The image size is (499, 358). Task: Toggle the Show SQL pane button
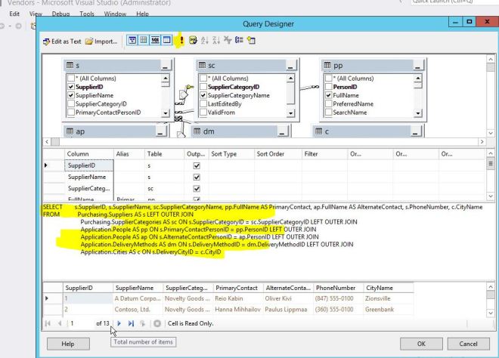[155, 41]
